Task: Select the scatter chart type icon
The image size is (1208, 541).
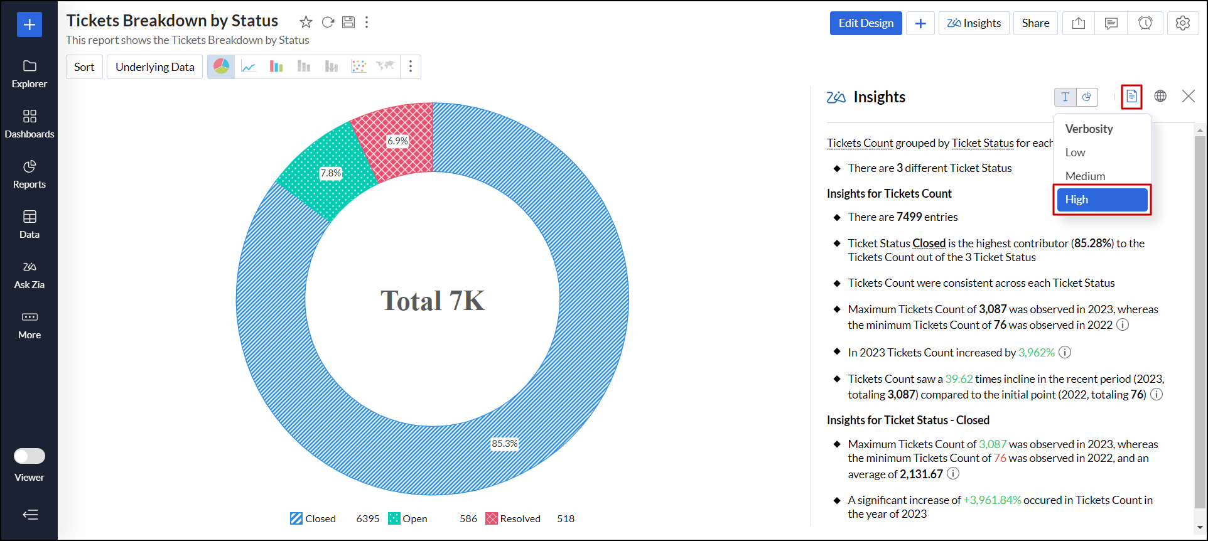Action: point(359,67)
